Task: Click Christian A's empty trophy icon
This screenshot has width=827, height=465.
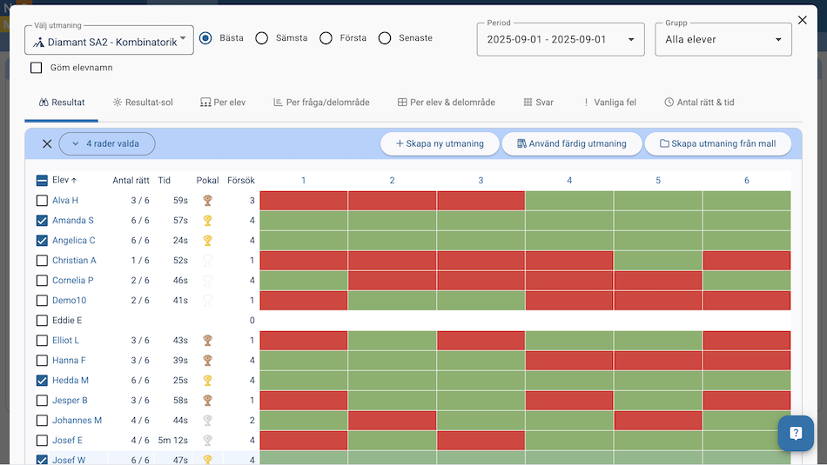Action: coord(207,261)
